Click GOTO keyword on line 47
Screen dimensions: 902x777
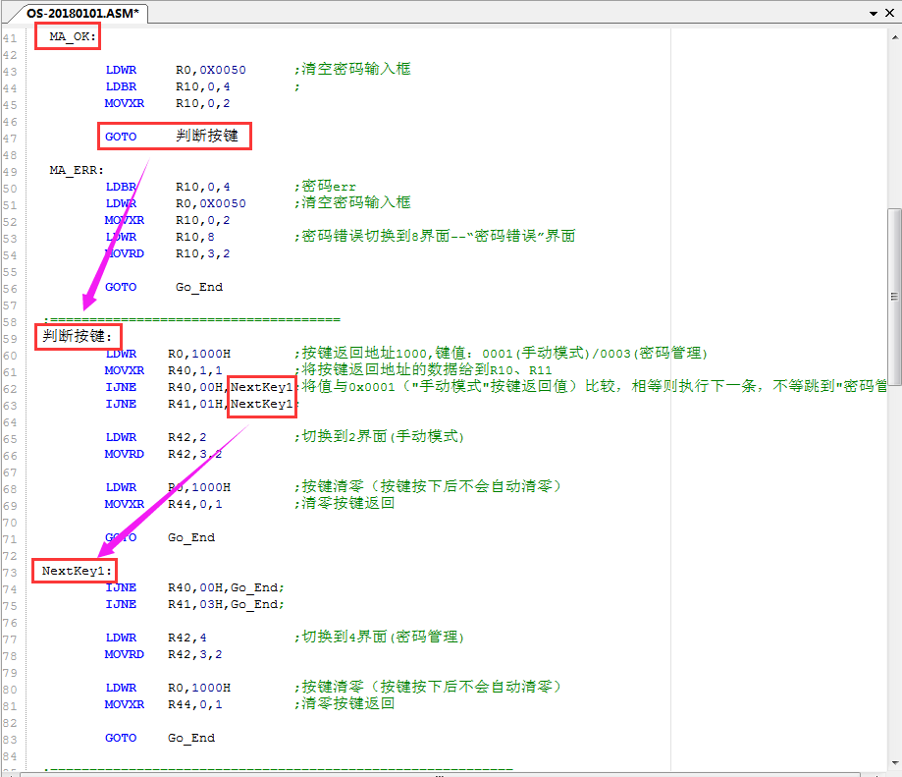pos(121,137)
